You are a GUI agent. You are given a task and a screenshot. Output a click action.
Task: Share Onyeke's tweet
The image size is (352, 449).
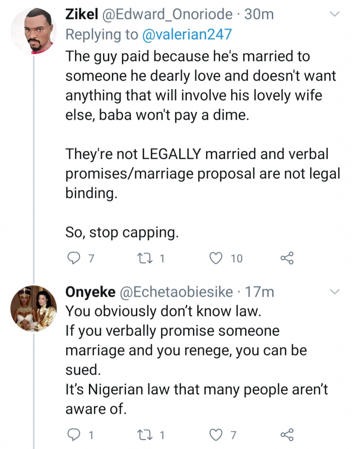(287, 435)
